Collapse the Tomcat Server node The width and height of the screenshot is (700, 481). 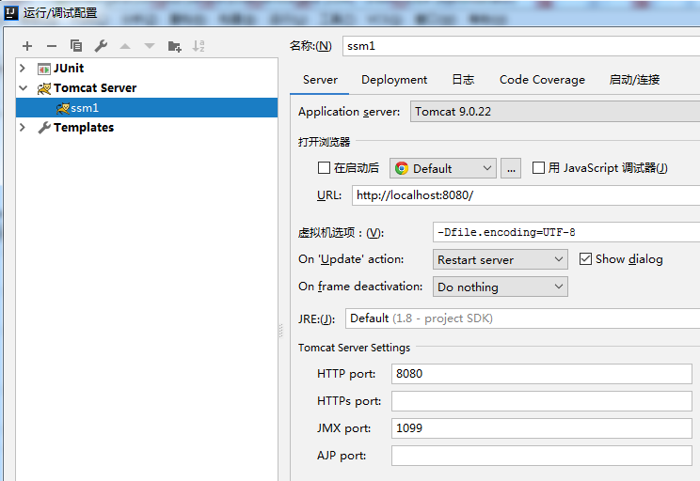(x=24, y=87)
